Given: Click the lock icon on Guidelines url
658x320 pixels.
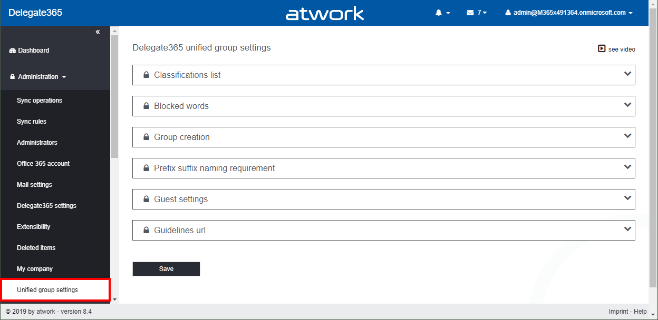Looking at the screenshot, I should tap(146, 230).
